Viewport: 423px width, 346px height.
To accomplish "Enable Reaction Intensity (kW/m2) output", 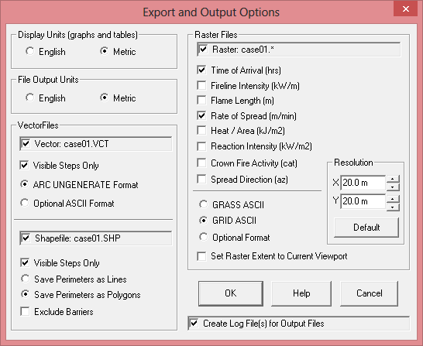I will pyautogui.click(x=201, y=146).
